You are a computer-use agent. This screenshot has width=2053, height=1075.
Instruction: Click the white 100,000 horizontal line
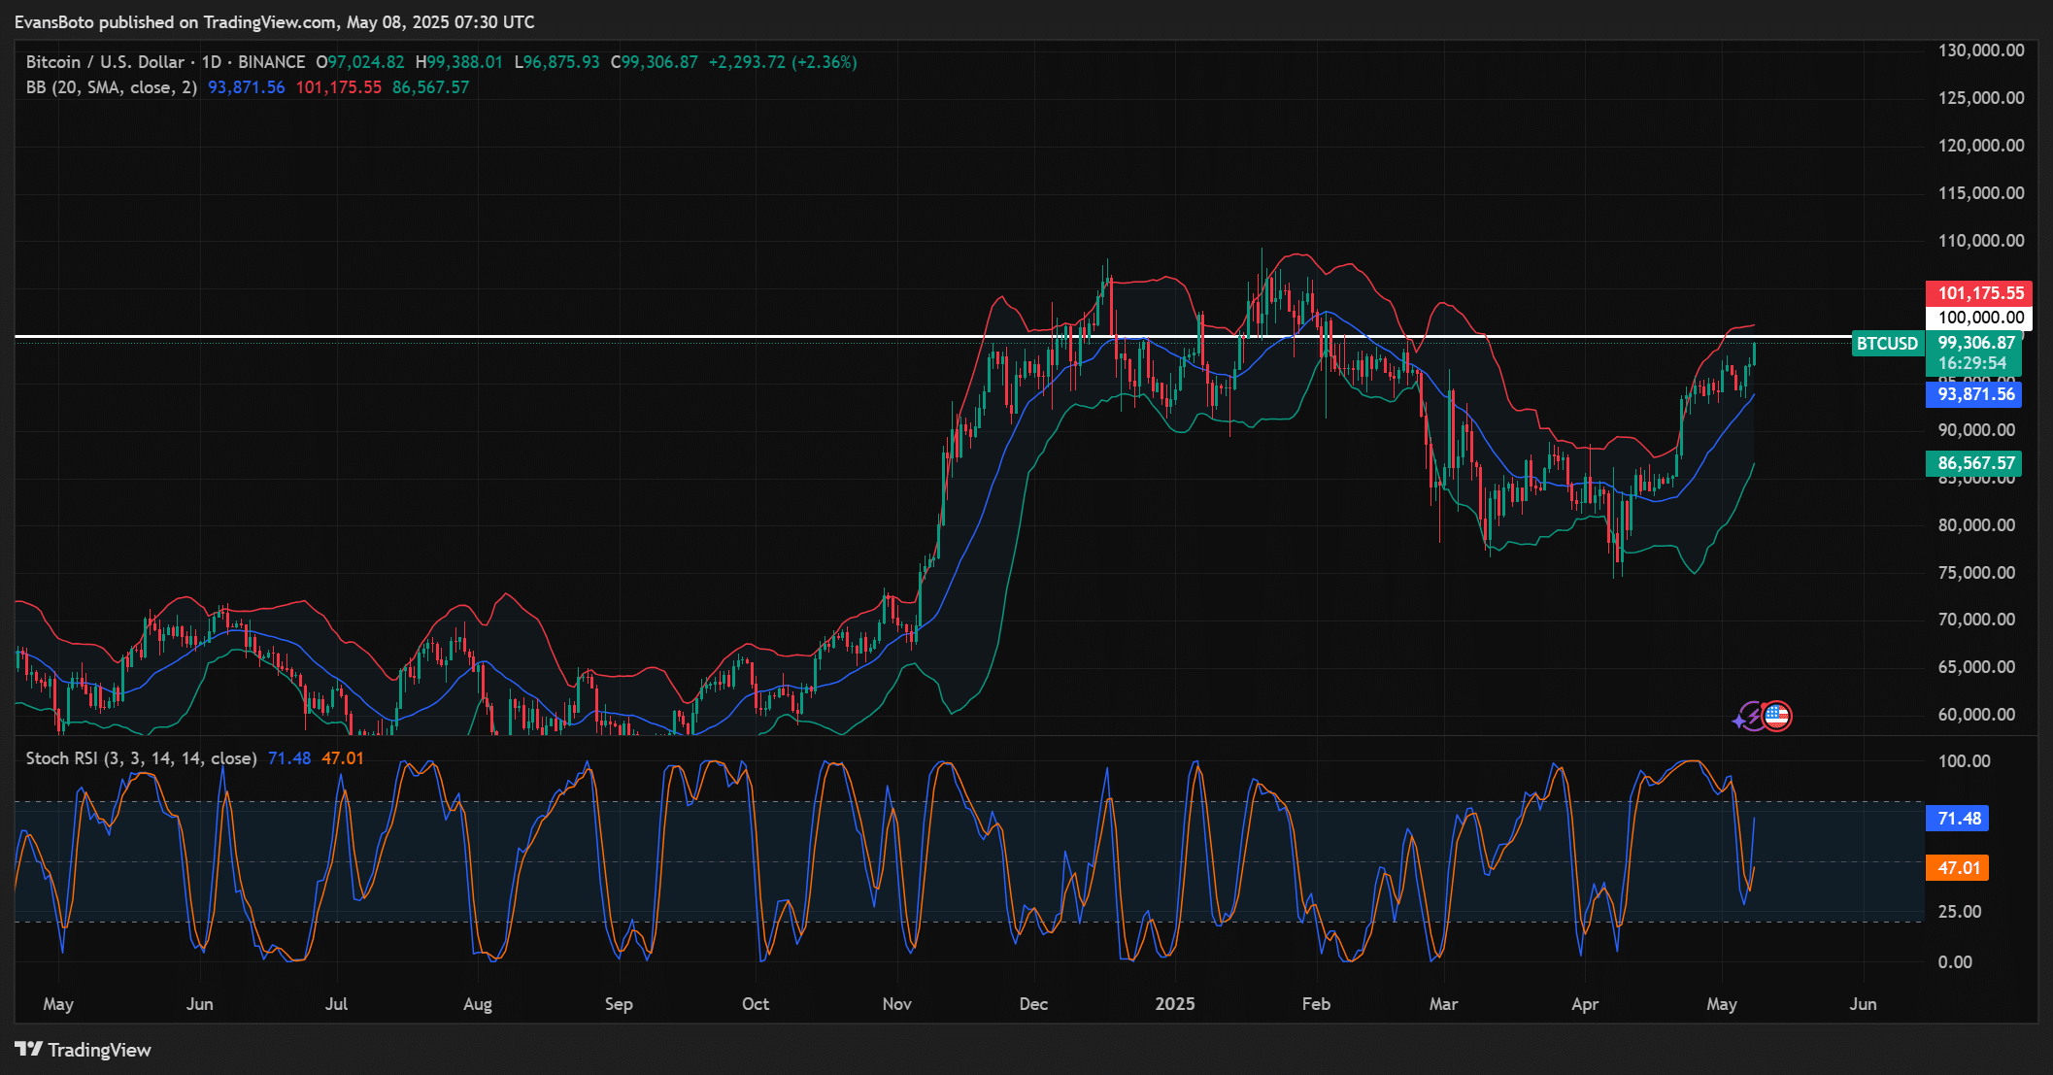[932, 337]
